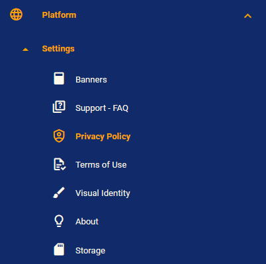Select the Settings label
Image resolution: width=266 pixels, height=264 pixels.
pyautogui.click(x=58, y=49)
